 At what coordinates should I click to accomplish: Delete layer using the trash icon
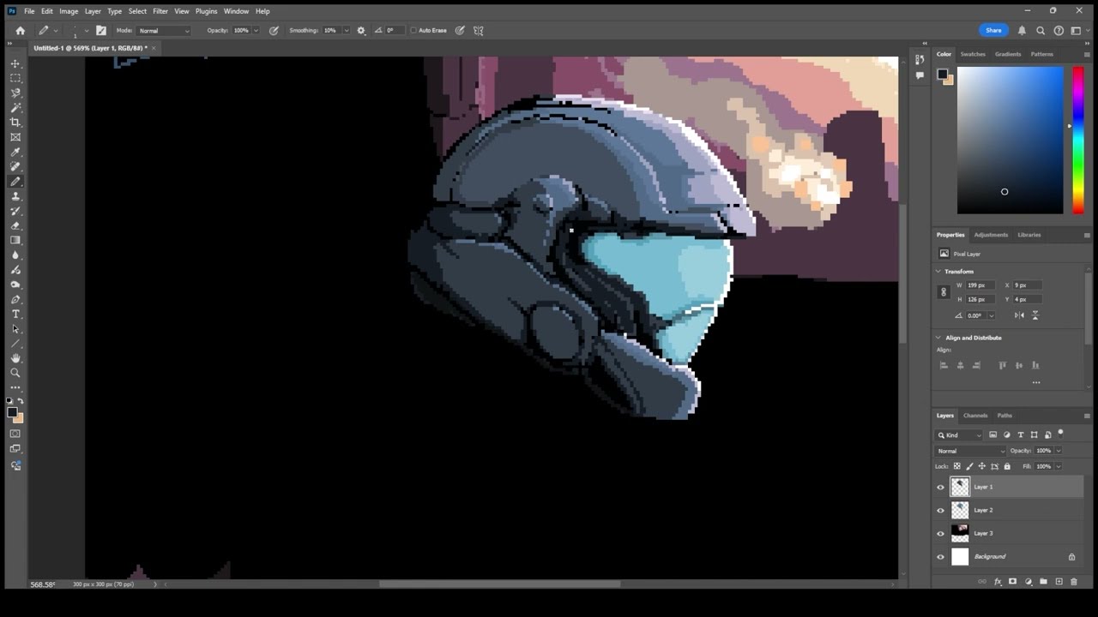point(1073,582)
